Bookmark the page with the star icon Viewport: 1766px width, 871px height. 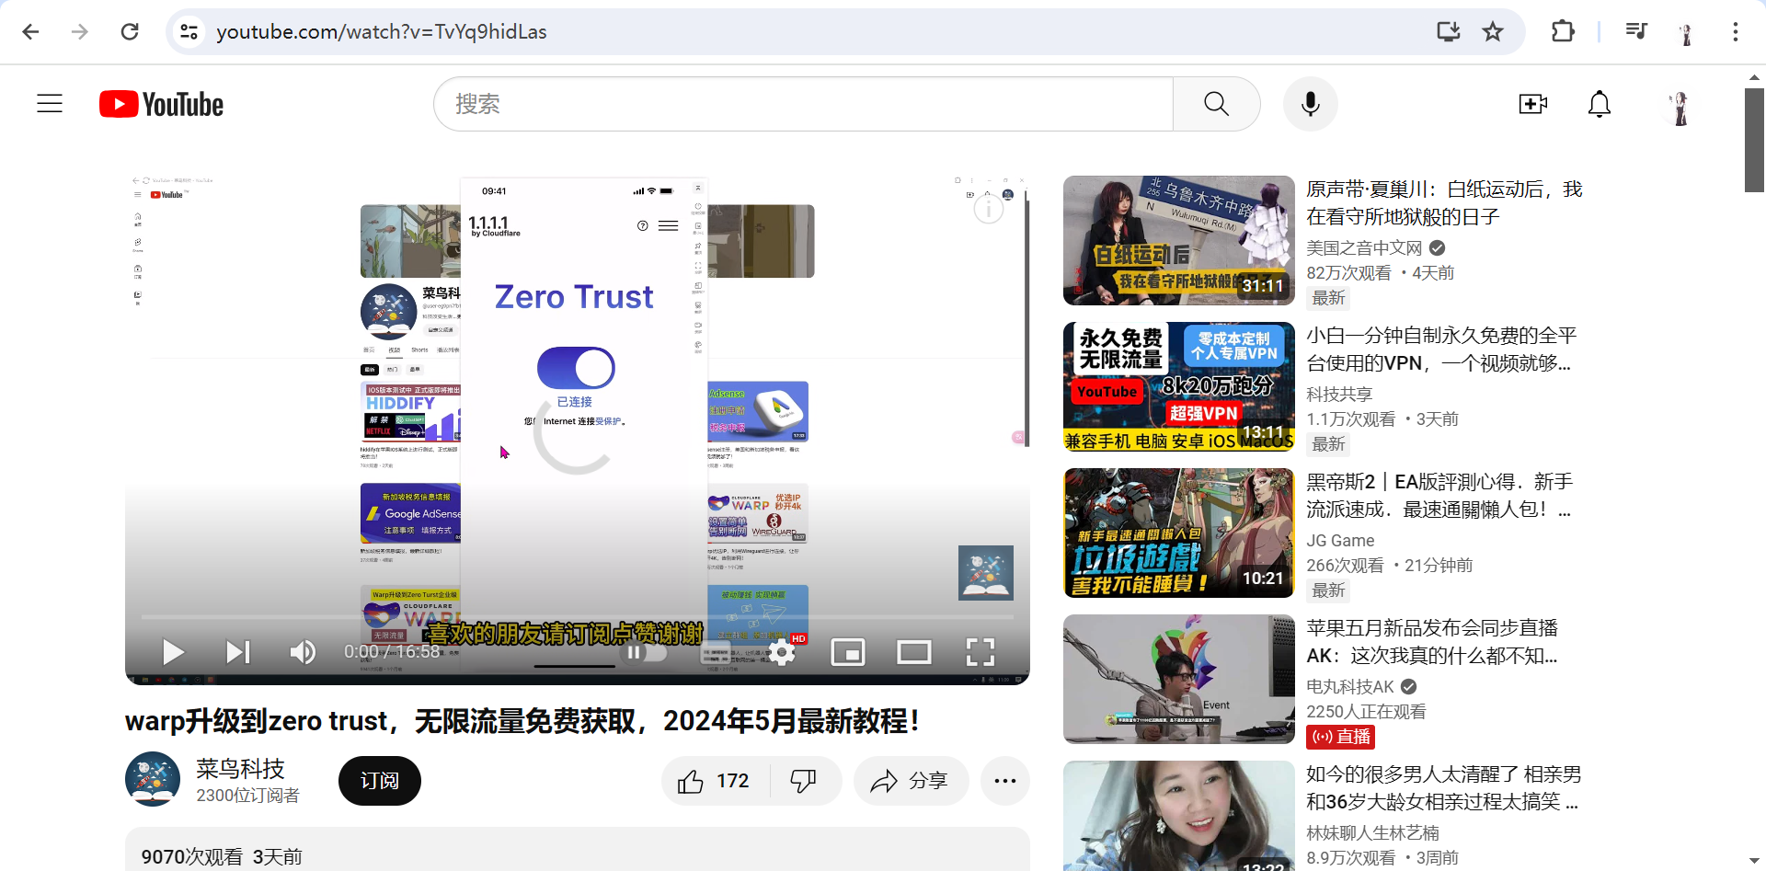tap(1493, 31)
